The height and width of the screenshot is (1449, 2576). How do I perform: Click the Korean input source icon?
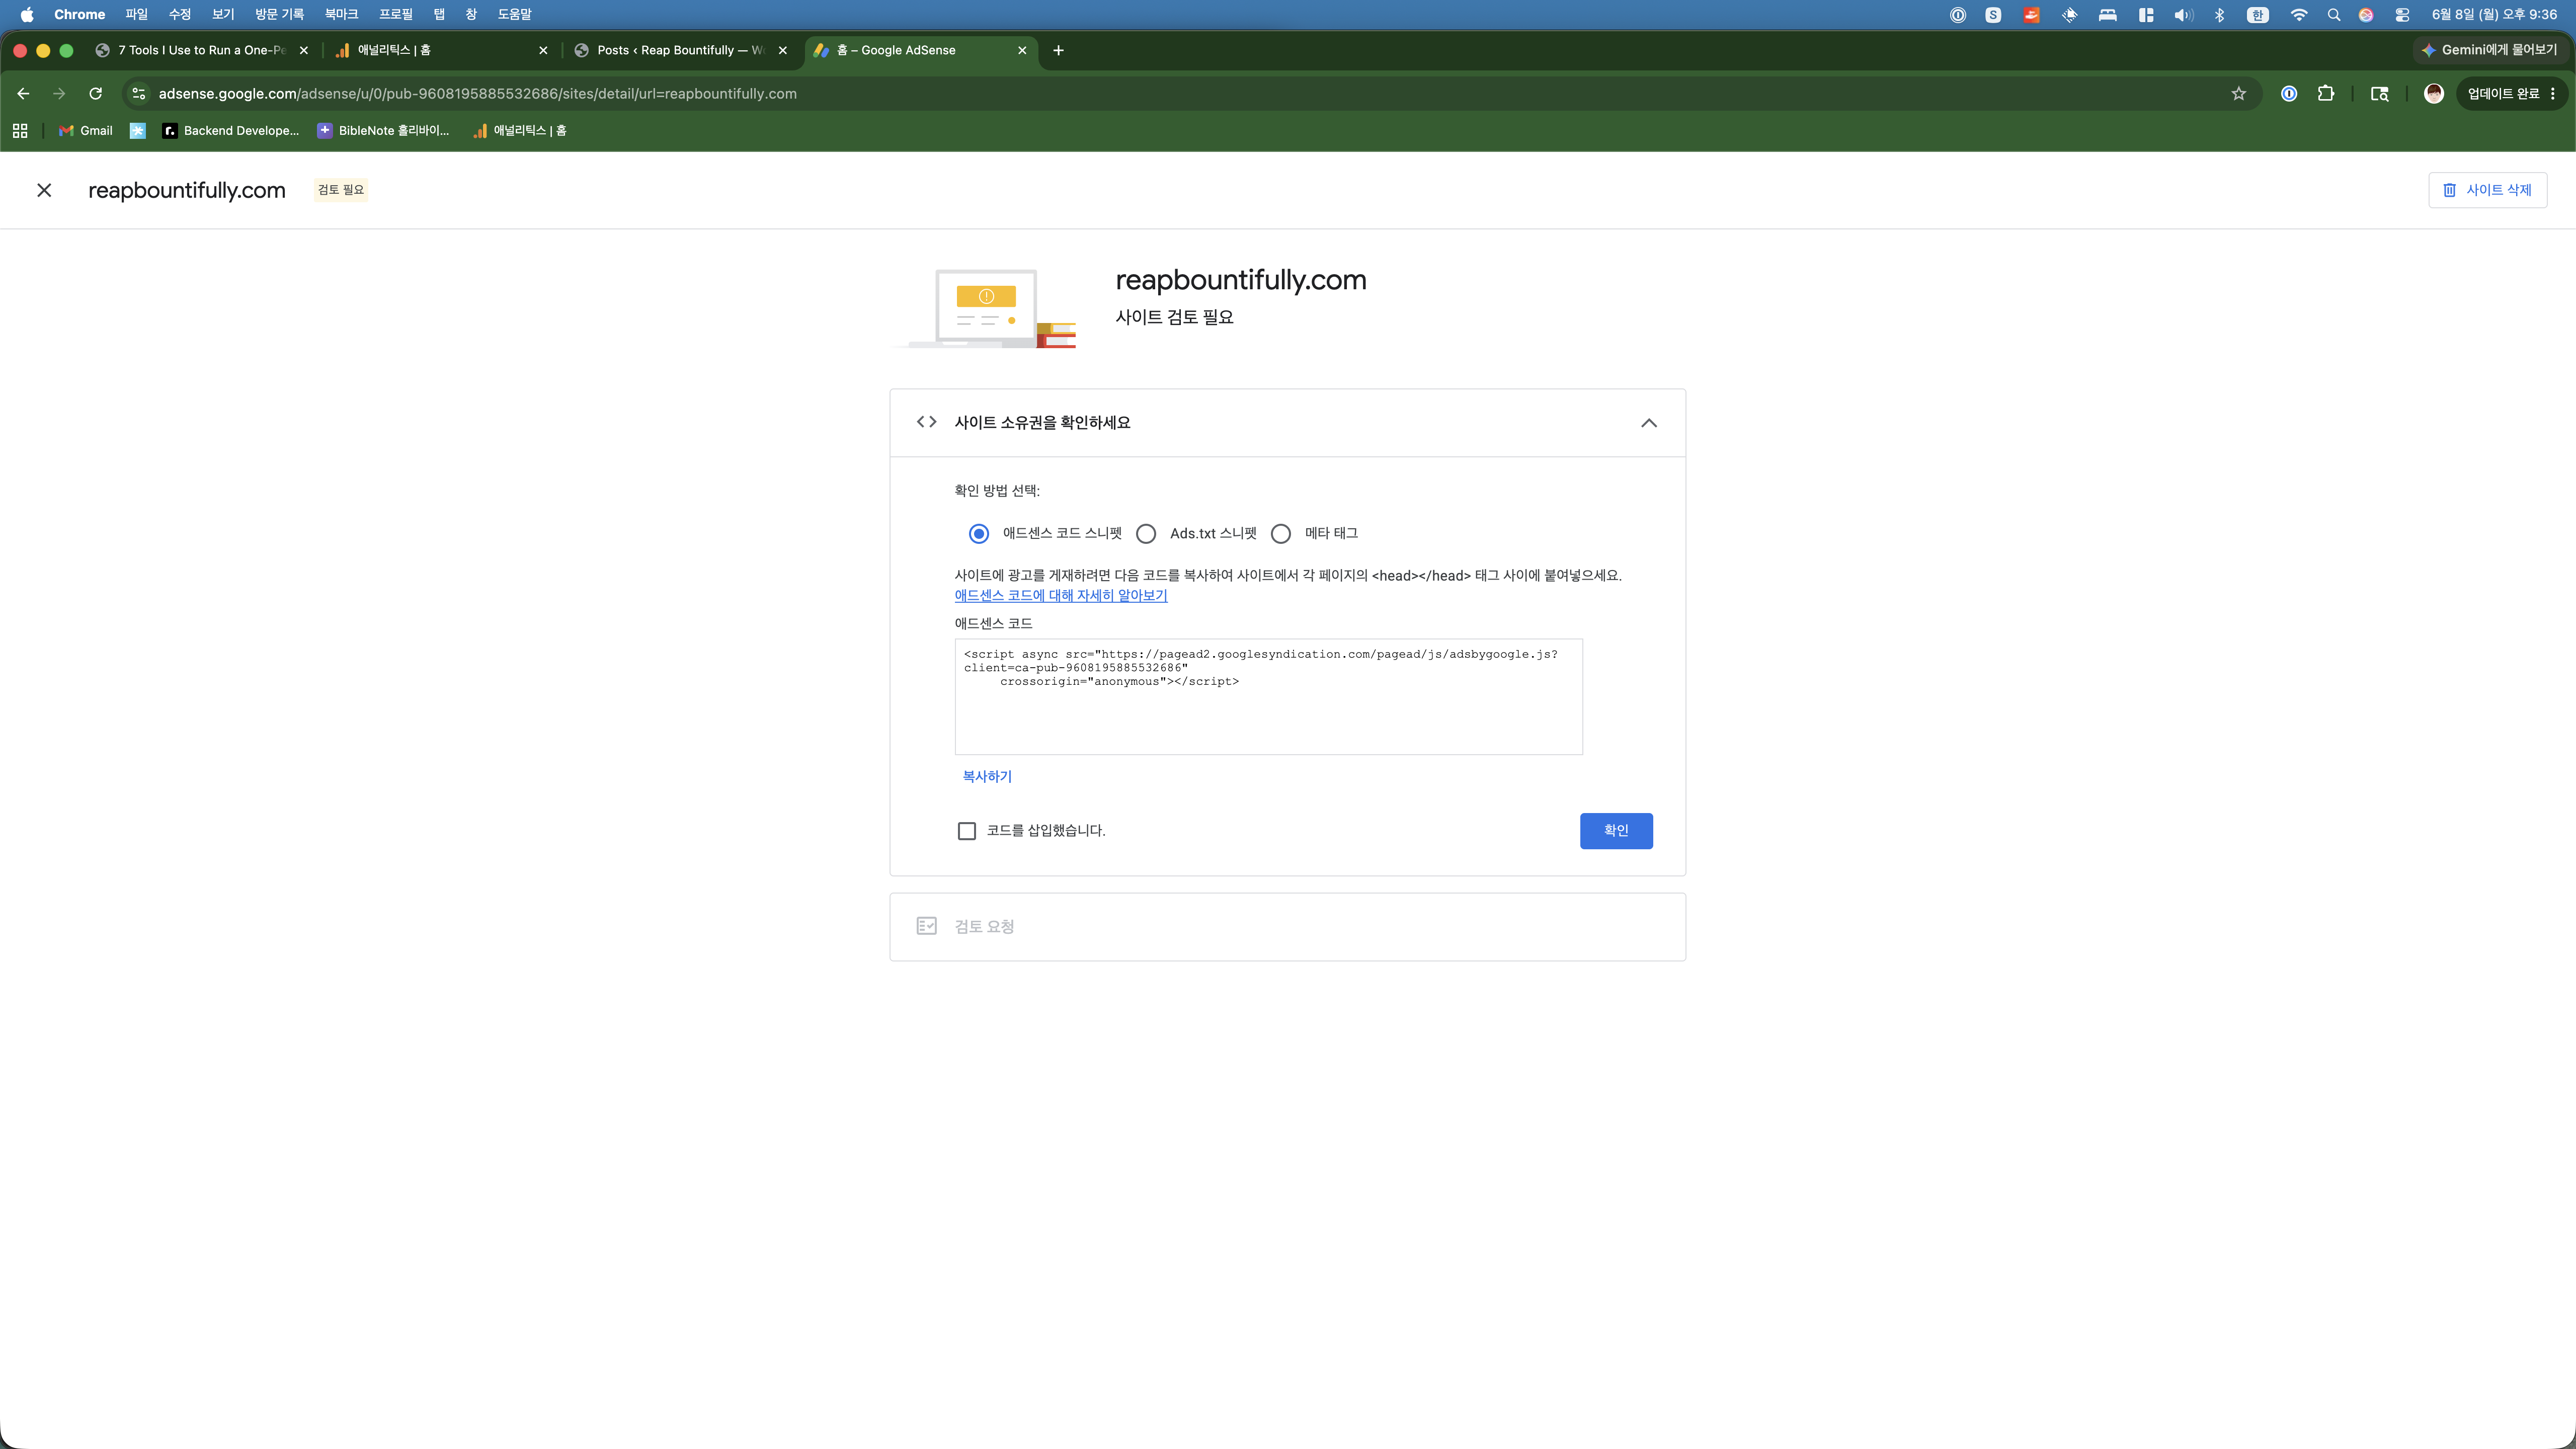(2258, 14)
